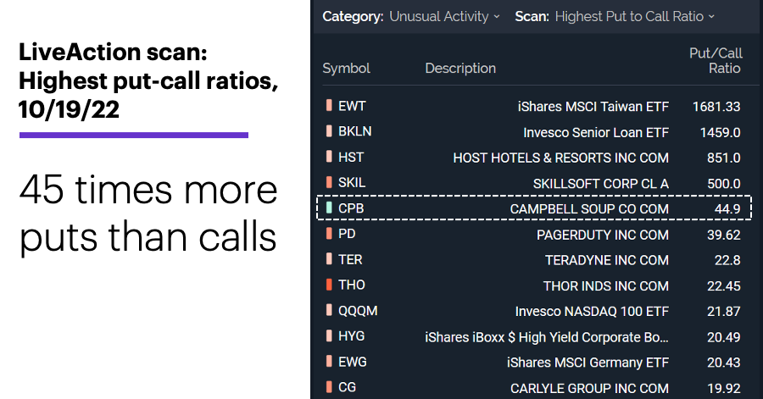Image resolution: width=763 pixels, height=399 pixels.
Task: Click iShares MSCI Taiwan ETF description
Action: tap(593, 107)
